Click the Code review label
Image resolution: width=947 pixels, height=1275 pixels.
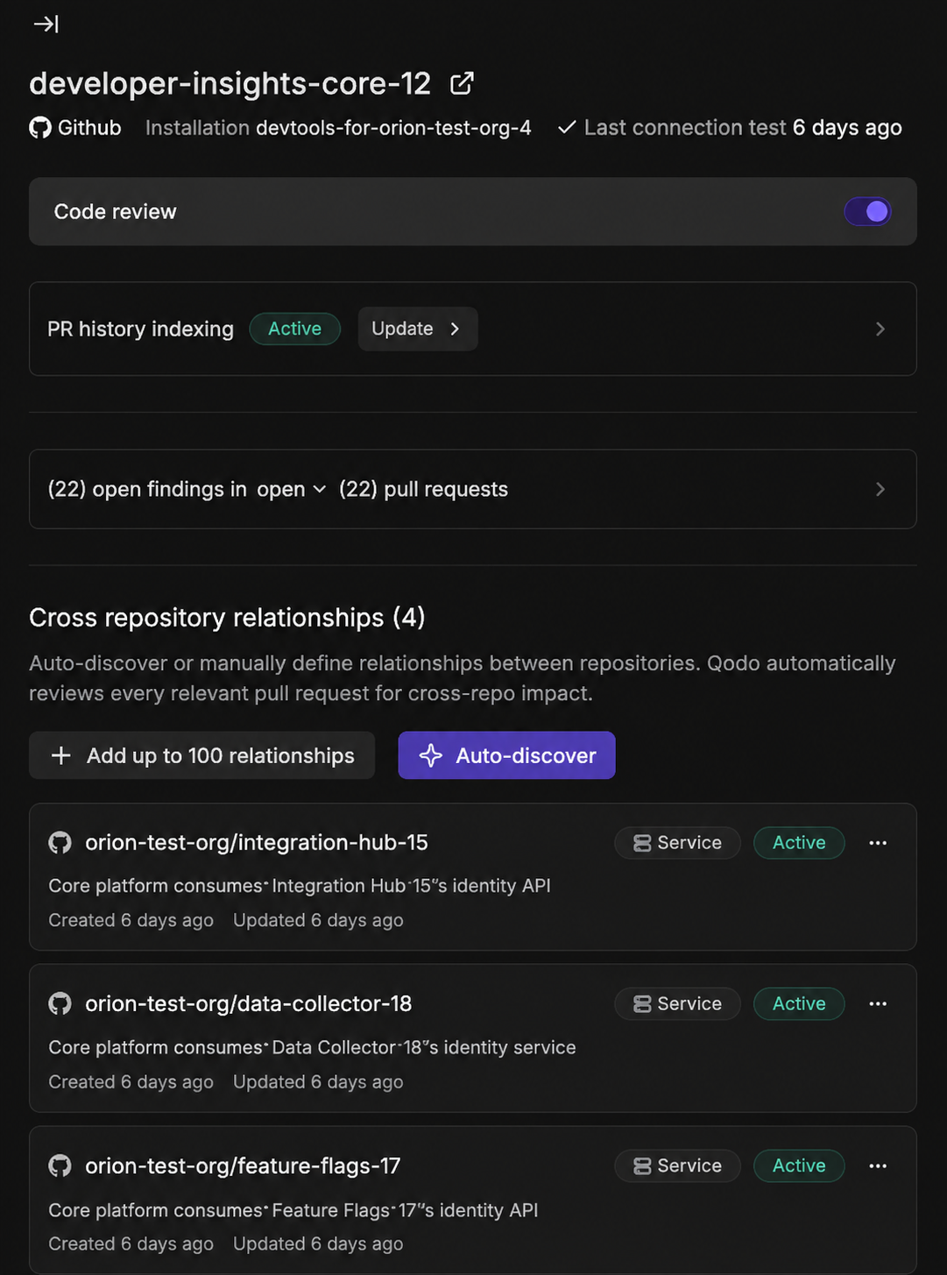115,211
